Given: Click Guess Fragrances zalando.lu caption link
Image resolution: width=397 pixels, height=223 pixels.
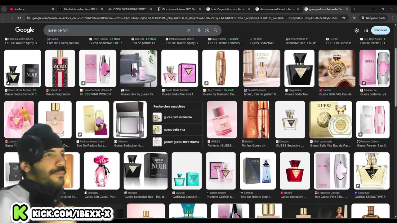Looking at the screenshot, I should click(60, 94).
